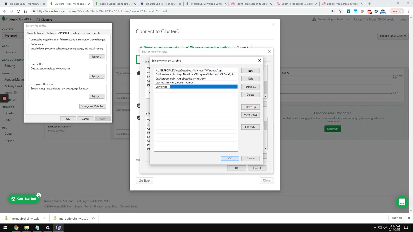Open the Chrome three-dot menu
The height and width of the screenshot is (232, 413).
[x=409, y=11]
